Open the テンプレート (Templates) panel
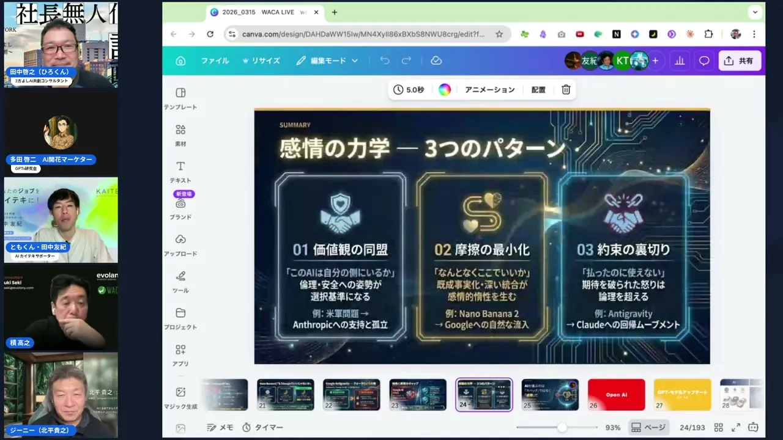 point(180,98)
